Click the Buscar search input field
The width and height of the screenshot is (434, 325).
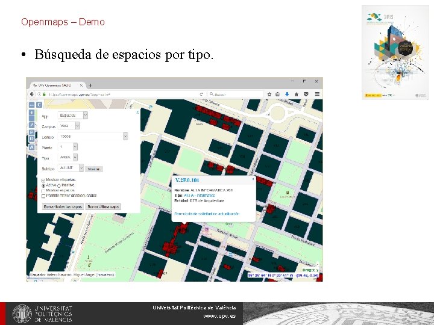235,94
